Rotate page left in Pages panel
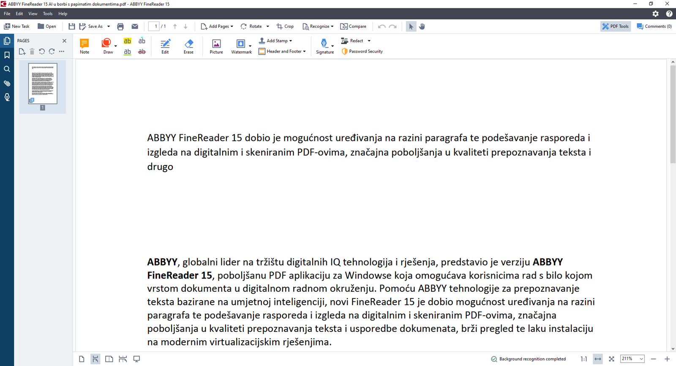This screenshot has height=366, width=676. (42, 52)
